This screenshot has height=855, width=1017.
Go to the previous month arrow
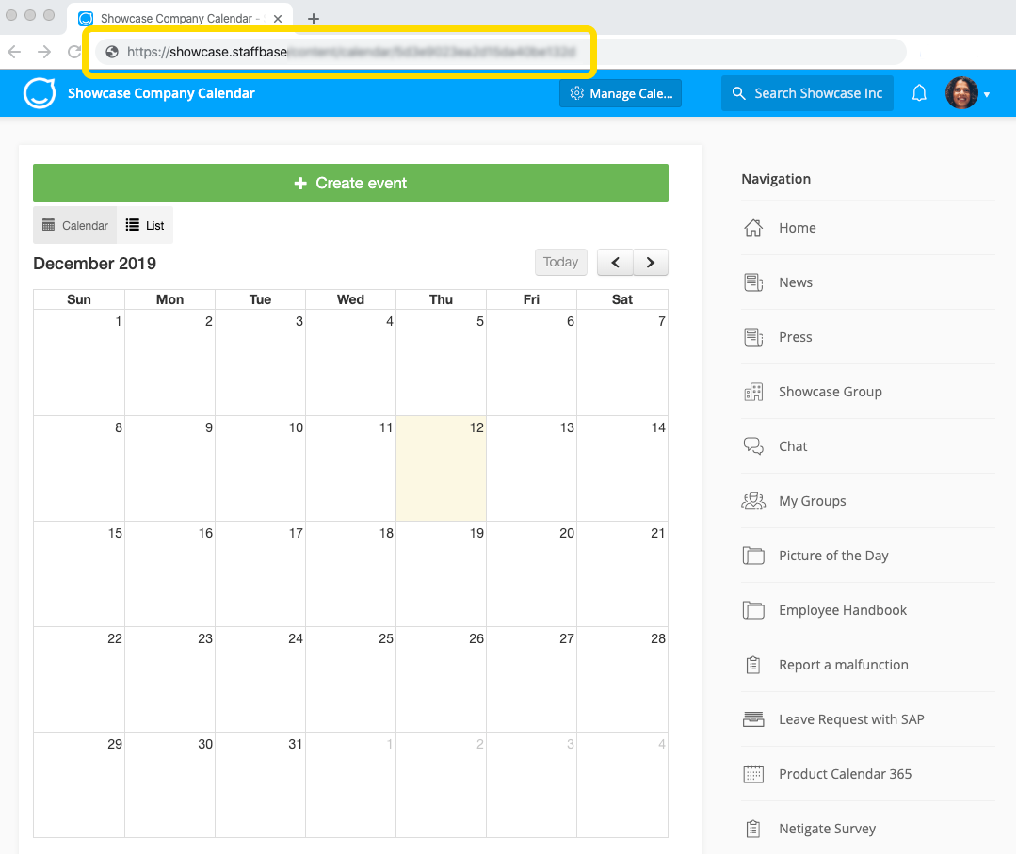click(615, 262)
